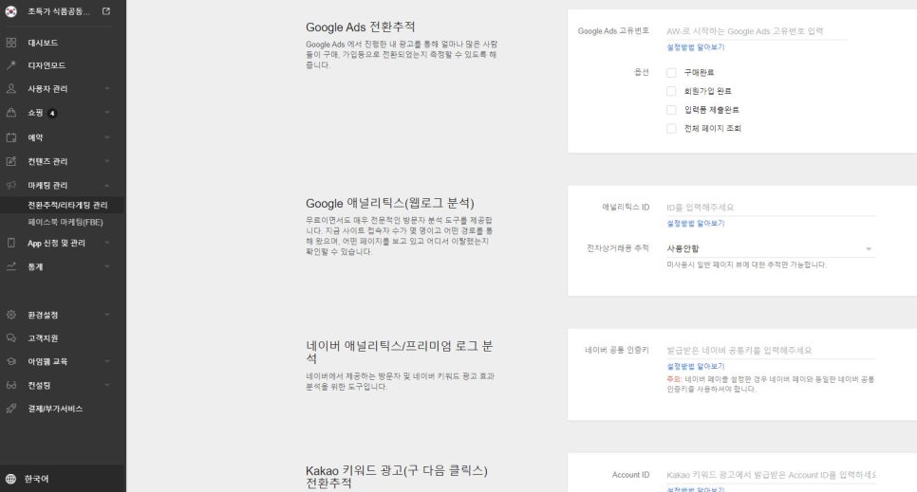The image size is (917, 492).
Task: Click the 결제/부가서비스 rocket icon
Action: [x=11, y=409]
